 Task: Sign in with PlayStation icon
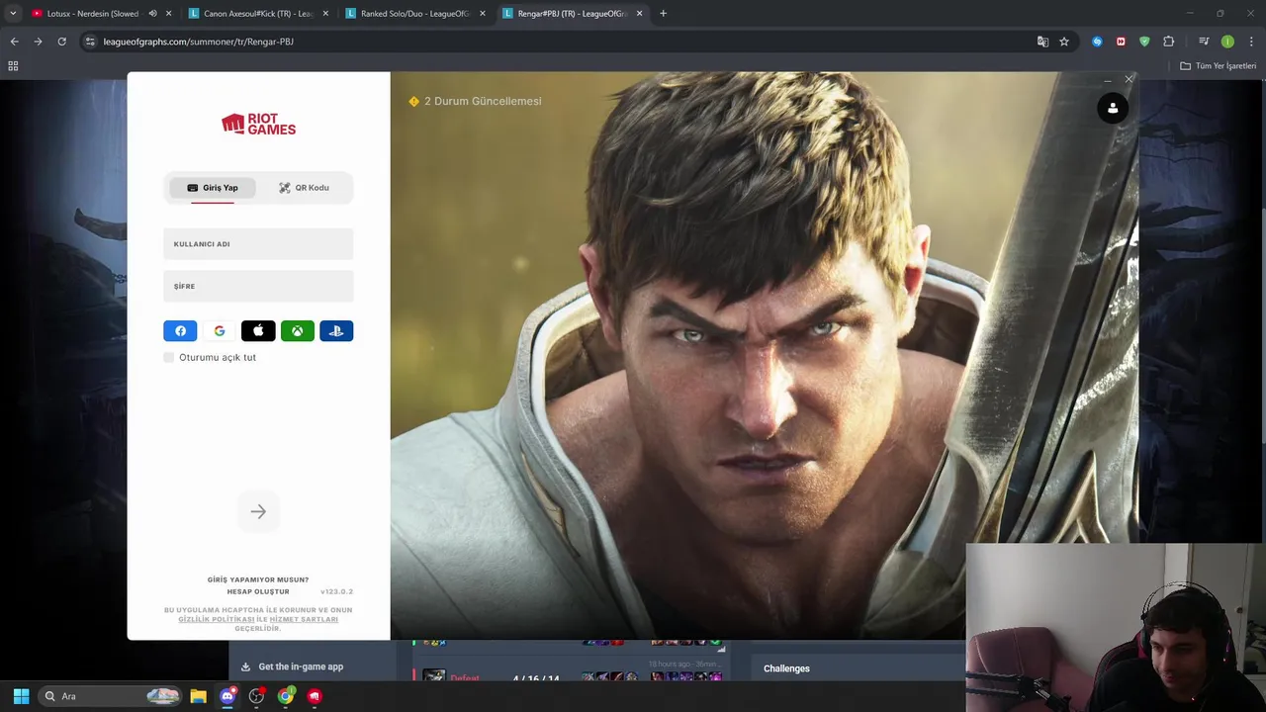[336, 331]
